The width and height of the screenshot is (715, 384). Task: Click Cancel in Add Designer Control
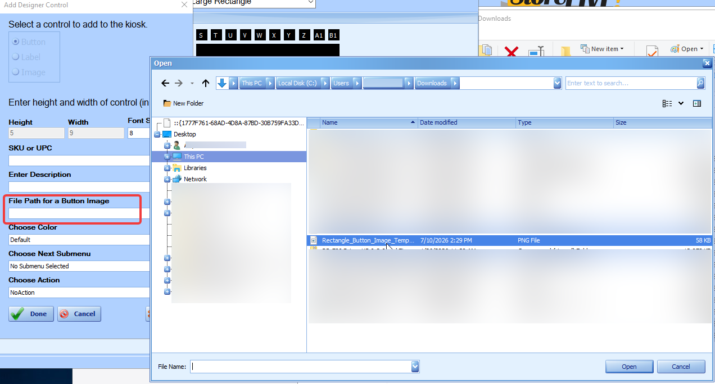point(79,314)
